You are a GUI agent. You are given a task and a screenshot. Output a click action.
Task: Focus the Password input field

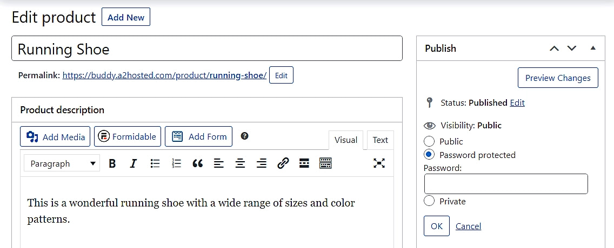click(x=506, y=184)
